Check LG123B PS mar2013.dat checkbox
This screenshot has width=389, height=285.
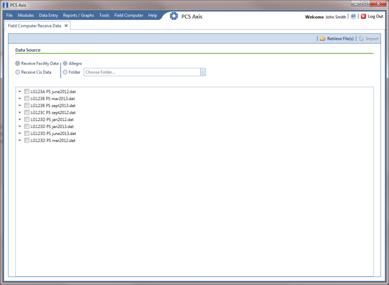[x=27, y=98]
